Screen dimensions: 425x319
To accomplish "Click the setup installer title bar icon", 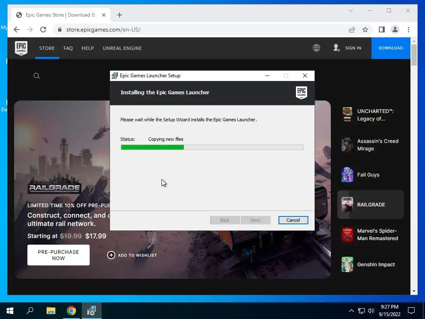I will click(115, 76).
